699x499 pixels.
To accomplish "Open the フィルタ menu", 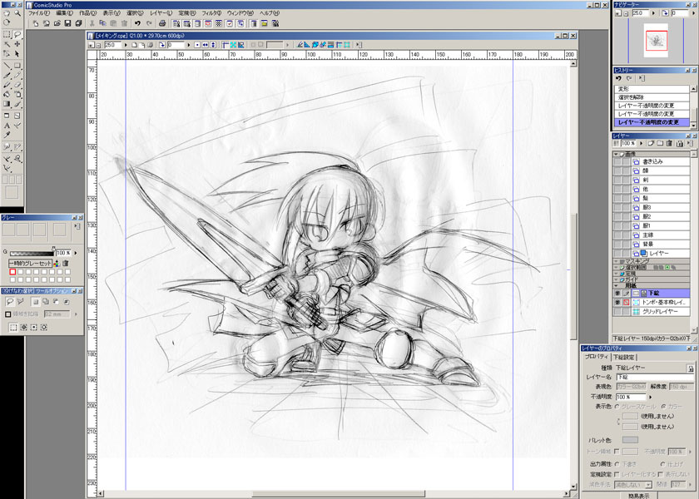I will pos(211,14).
